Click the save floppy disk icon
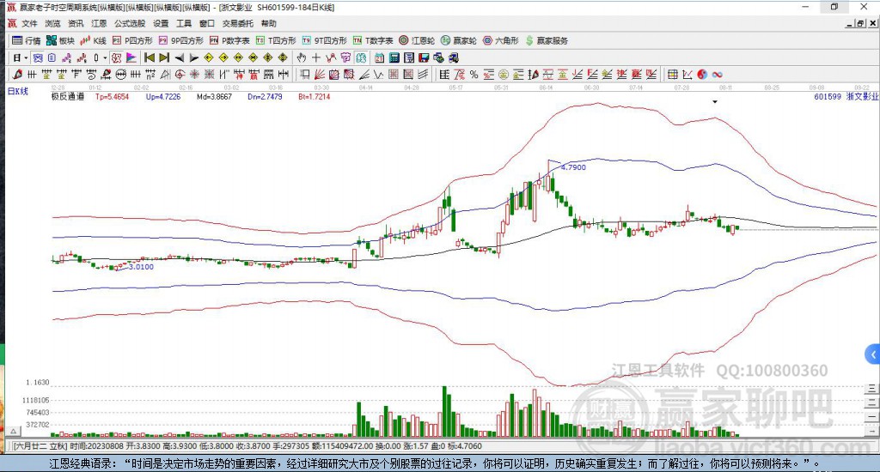The image size is (880, 472). tap(424, 57)
